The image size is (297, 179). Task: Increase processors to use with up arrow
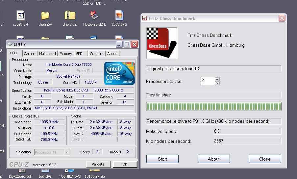point(217,79)
